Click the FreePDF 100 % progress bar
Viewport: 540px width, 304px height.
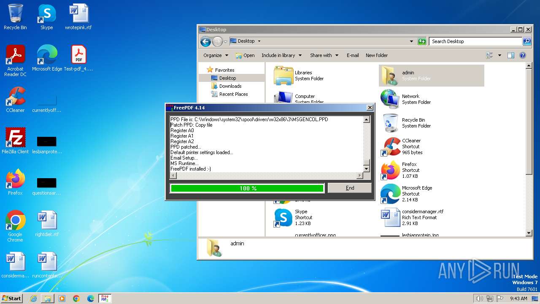(x=247, y=188)
